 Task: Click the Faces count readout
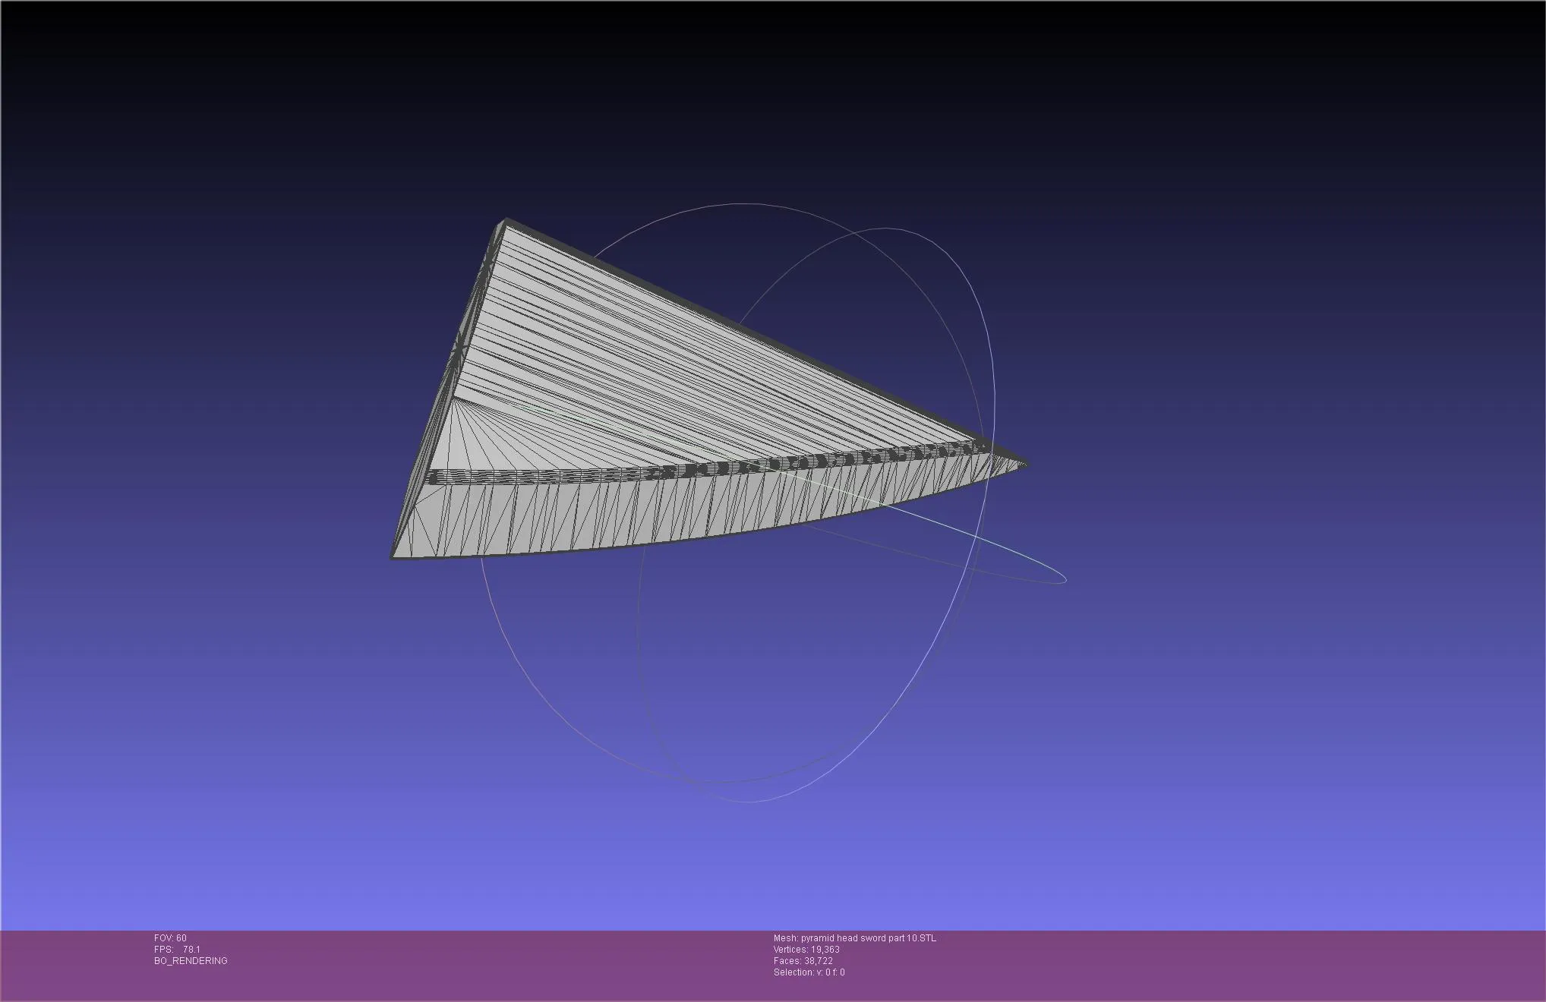(803, 961)
